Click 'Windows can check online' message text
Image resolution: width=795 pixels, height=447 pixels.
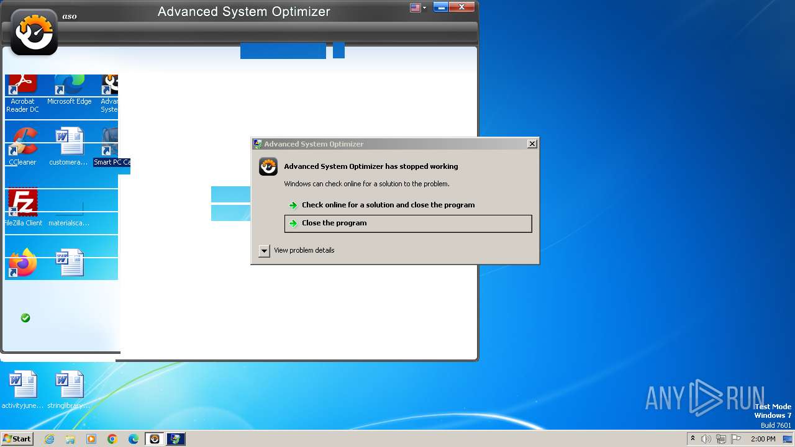366,184
